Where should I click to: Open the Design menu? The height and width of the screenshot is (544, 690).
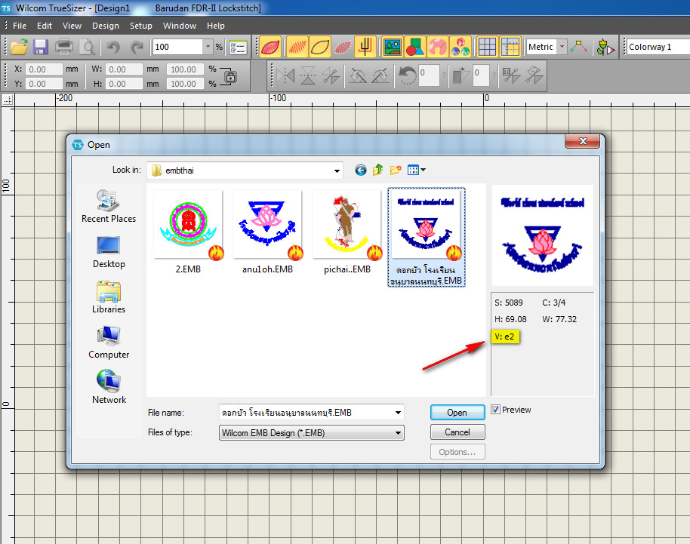(106, 26)
